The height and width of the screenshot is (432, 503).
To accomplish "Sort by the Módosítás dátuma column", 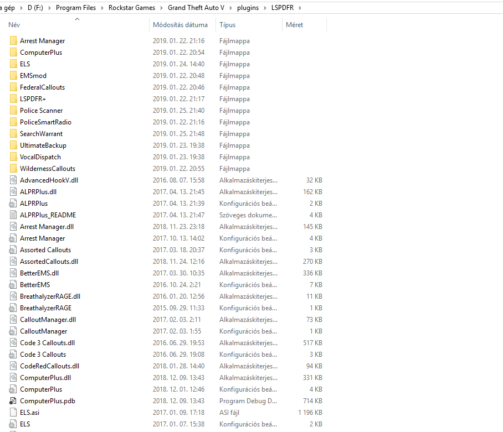I will point(180,25).
